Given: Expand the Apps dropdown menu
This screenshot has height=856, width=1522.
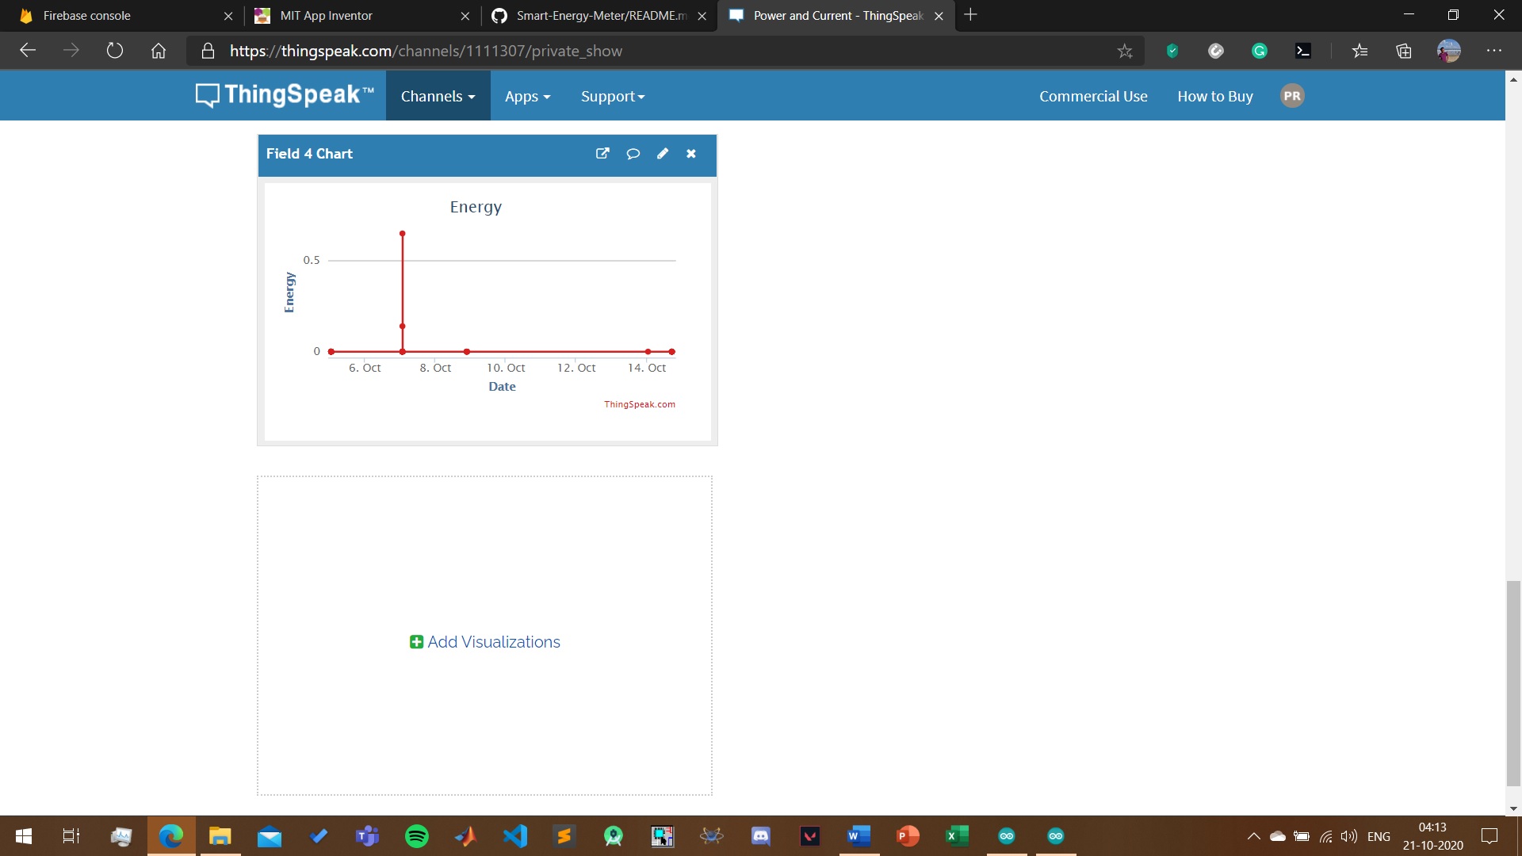Looking at the screenshot, I should pyautogui.click(x=527, y=96).
